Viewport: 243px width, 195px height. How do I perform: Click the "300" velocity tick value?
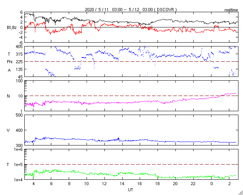(x=19, y=145)
